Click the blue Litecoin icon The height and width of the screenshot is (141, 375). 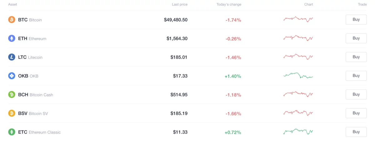[x=12, y=57]
